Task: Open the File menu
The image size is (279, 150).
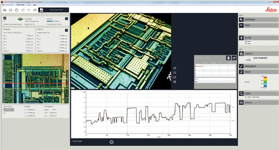Action: [3, 5]
